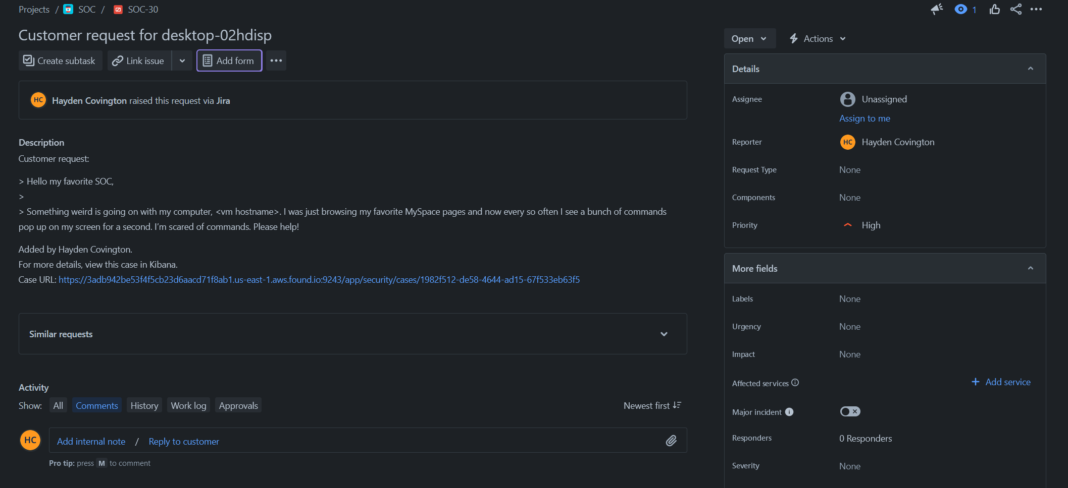
Task: Click the attachment paperclip icon
Action: pos(671,441)
